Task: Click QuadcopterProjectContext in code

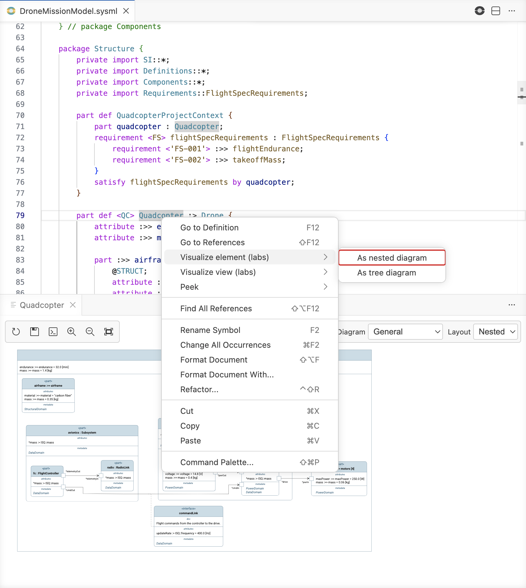Action: point(170,115)
